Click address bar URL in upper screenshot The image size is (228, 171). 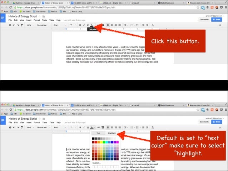(66, 7)
